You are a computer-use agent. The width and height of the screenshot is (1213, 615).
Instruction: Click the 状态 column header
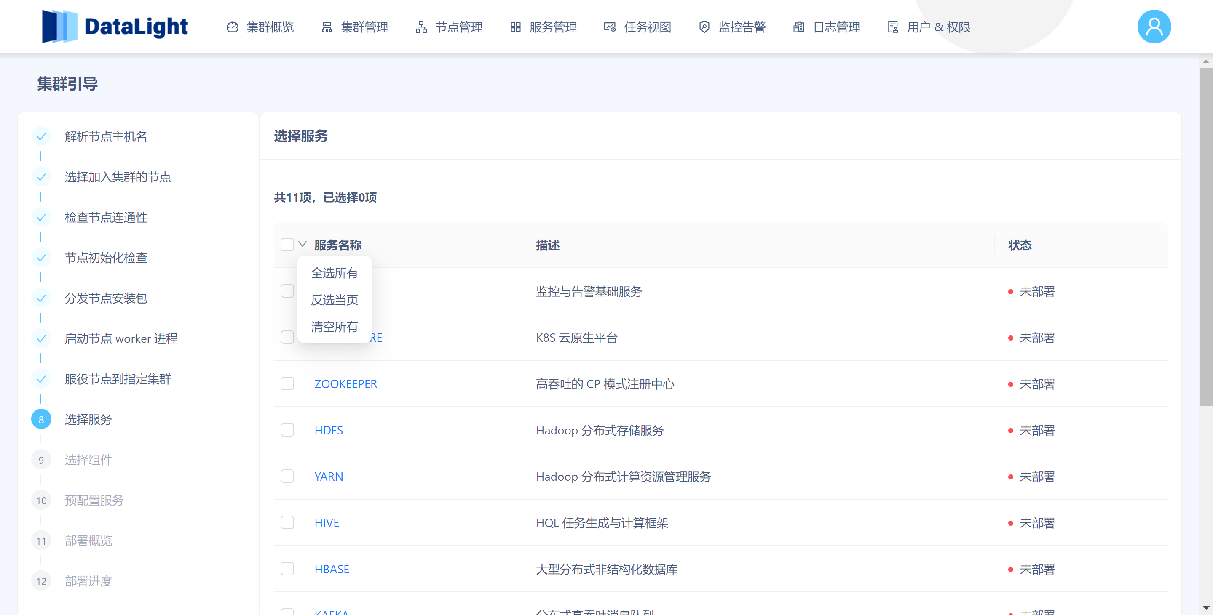click(x=1020, y=245)
